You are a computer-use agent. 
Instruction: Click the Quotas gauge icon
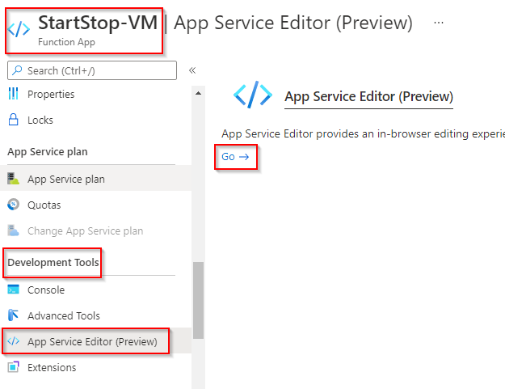click(13, 205)
